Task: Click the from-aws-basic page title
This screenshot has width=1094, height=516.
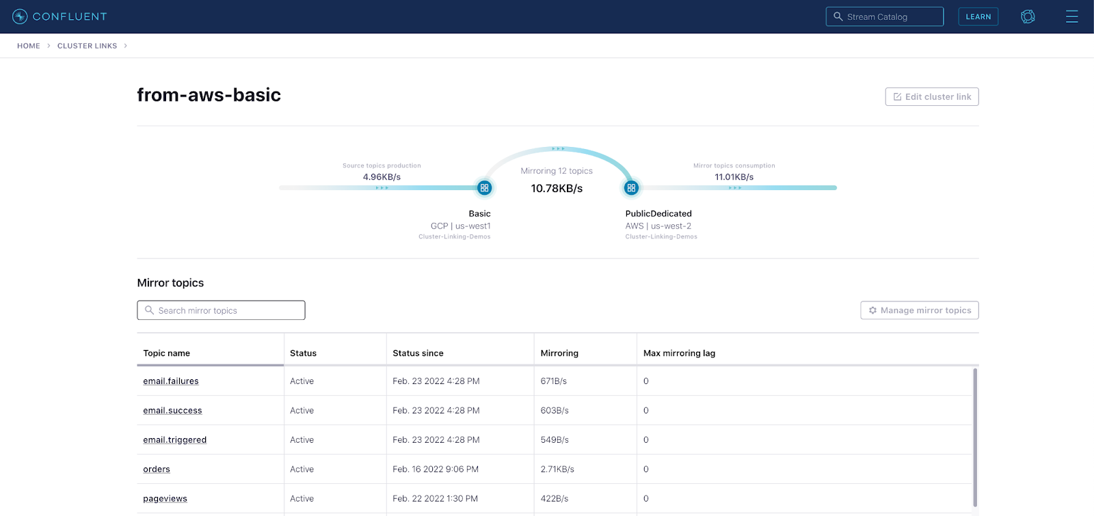Action: (209, 95)
